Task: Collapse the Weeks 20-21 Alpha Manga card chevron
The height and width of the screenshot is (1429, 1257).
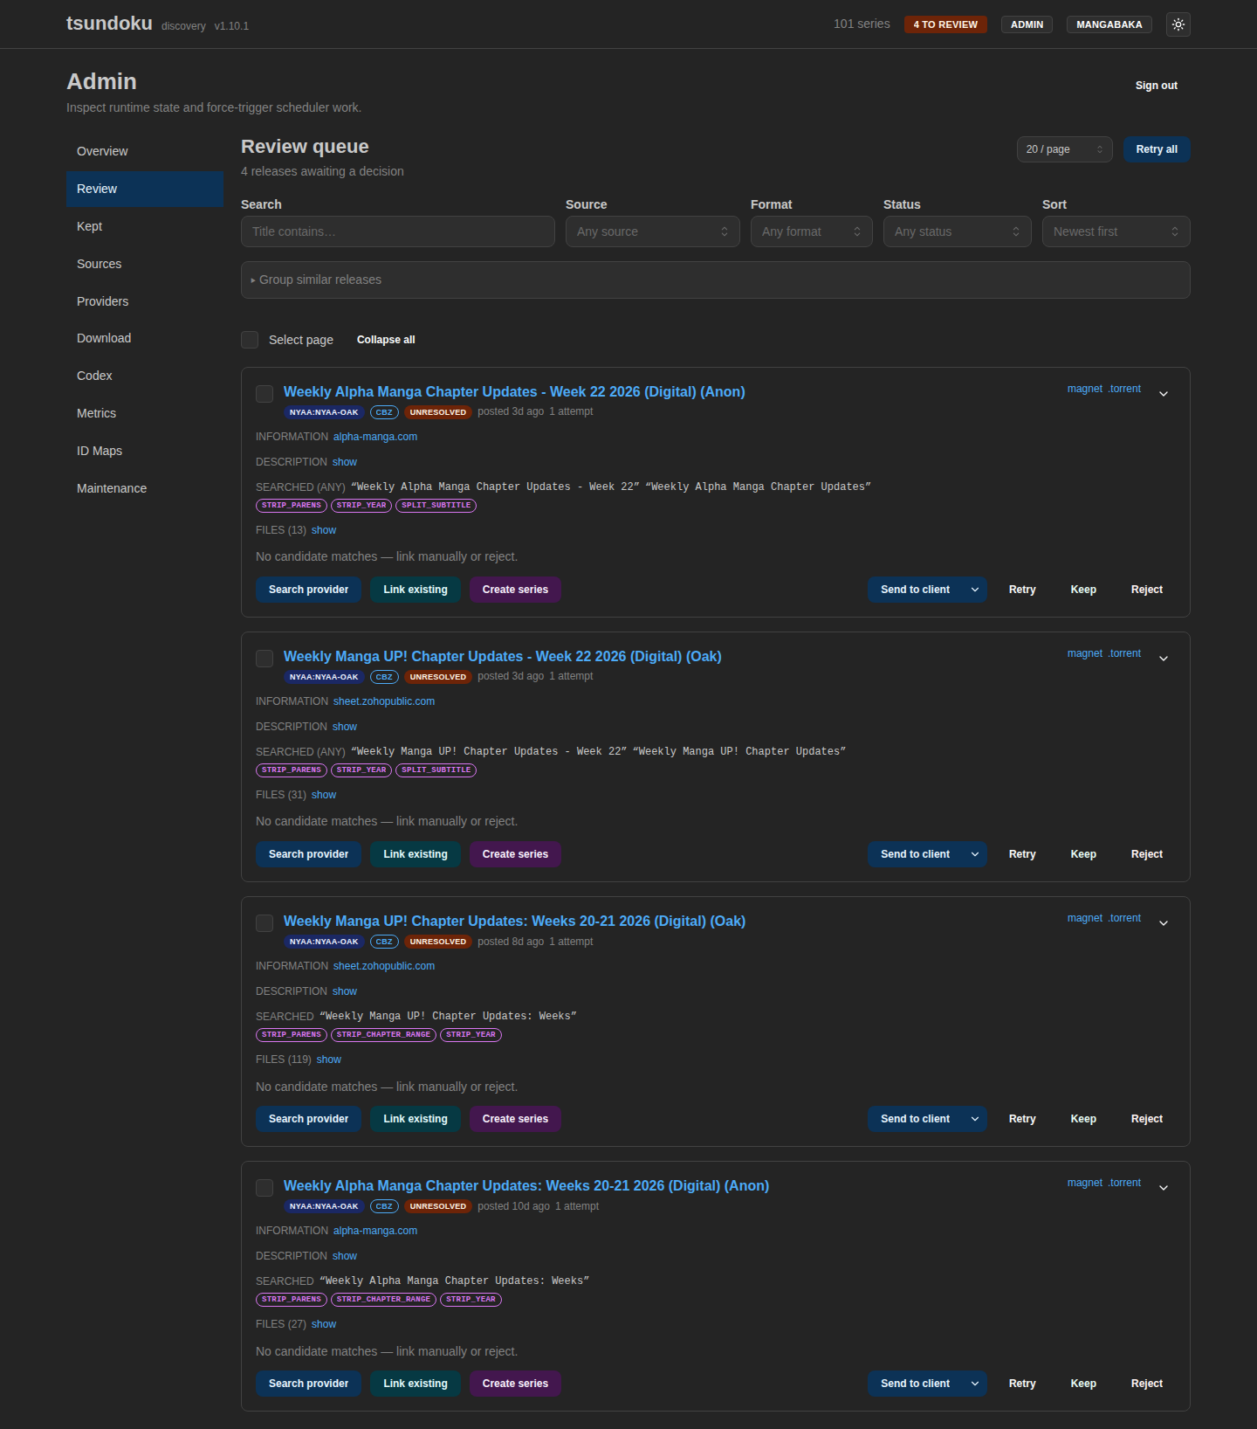Action: [1163, 1188]
